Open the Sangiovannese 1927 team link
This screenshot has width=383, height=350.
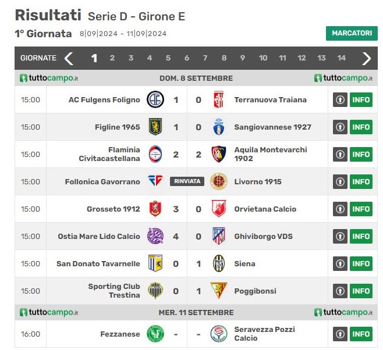point(272,127)
